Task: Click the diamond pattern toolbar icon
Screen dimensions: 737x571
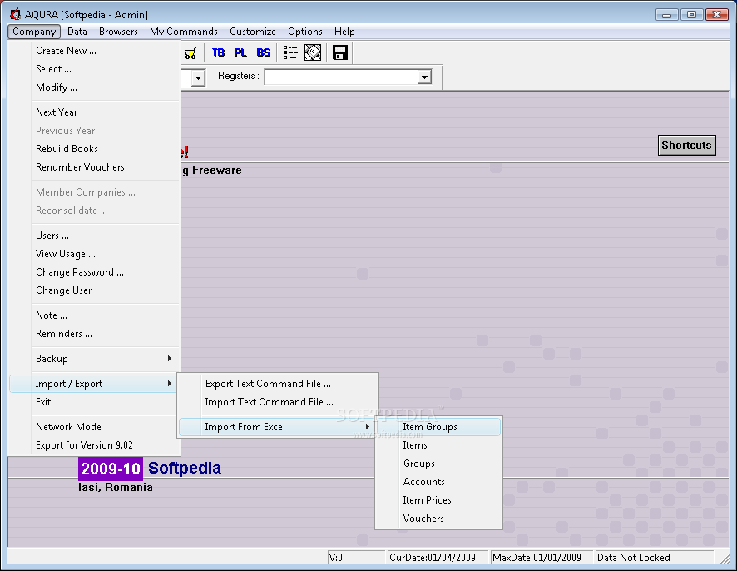Action: (x=313, y=52)
